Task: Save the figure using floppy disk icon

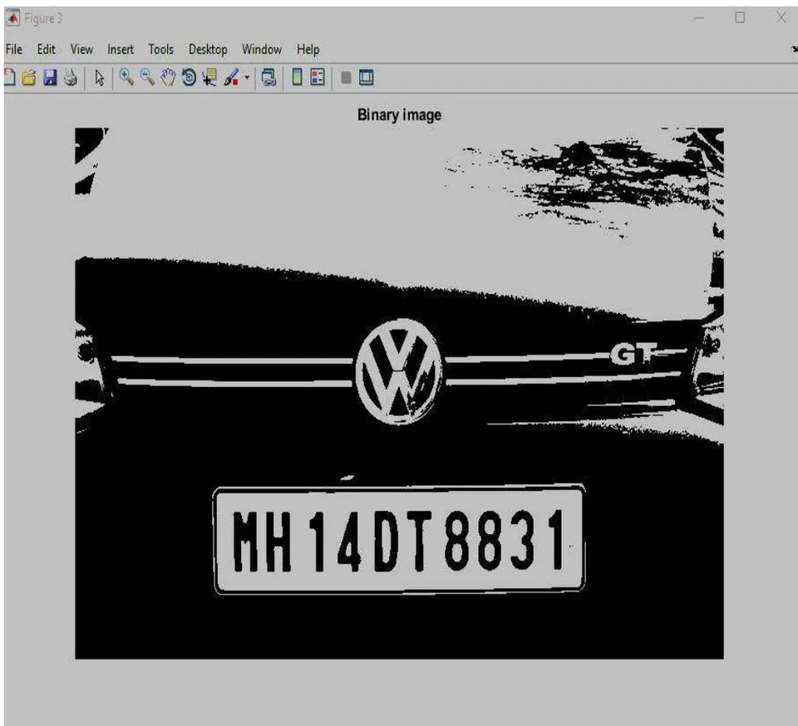Action: 50,77
